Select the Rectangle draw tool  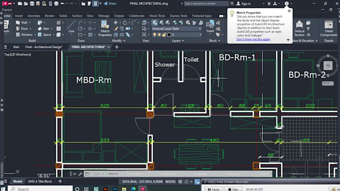pos(80,34)
